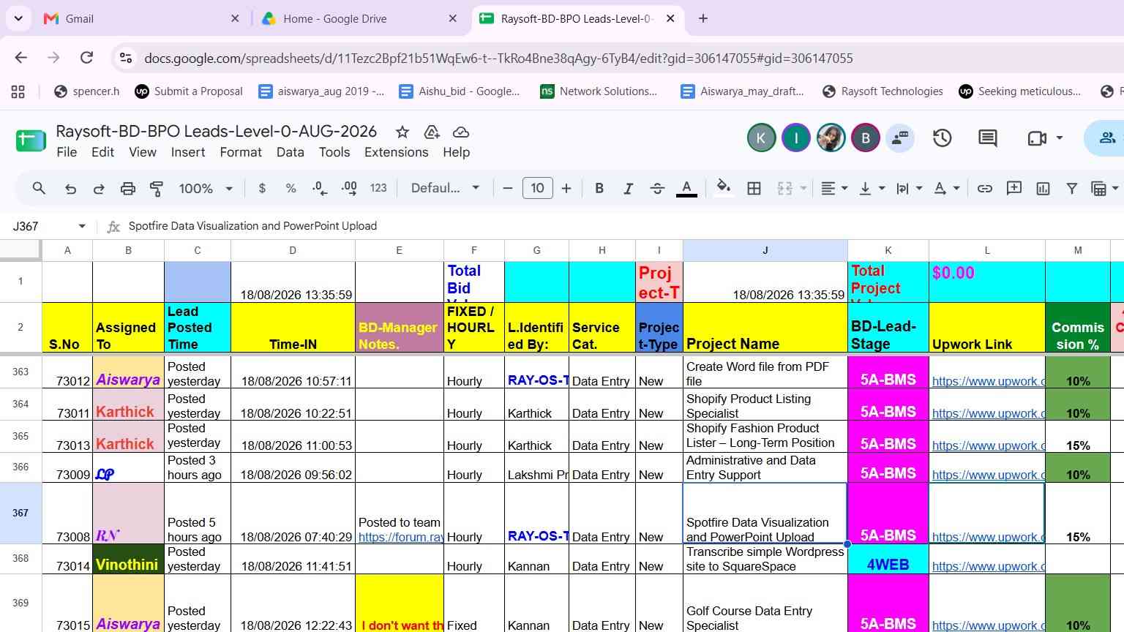Toggle strikethrough formatting
Screen dimensions: 1124x632
pyautogui.click(x=657, y=189)
